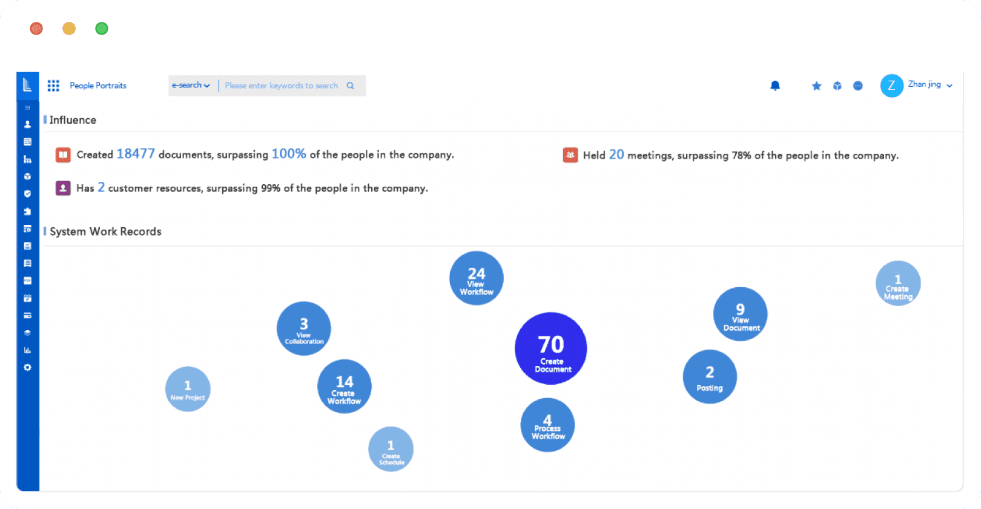
Task: Click the Z user avatar
Action: pyautogui.click(x=891, y=85)
